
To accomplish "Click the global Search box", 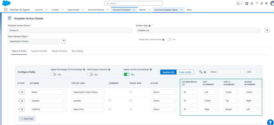I will click(134, 3).
